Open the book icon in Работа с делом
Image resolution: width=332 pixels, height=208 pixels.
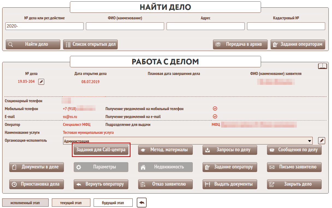pos(322,66)
